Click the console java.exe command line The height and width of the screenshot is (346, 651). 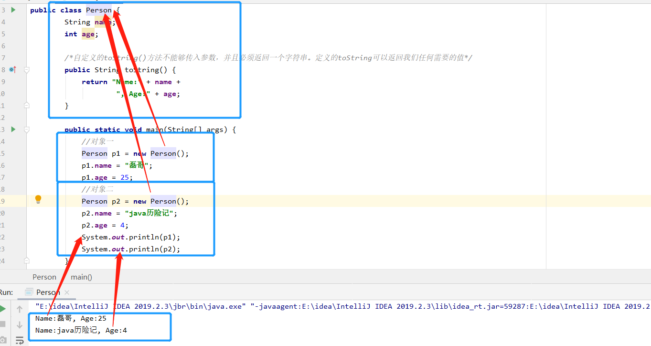[343, 306]
